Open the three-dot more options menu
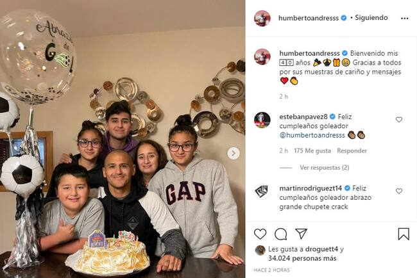Viewport: 417px width, 278px height. pos(405,19)
